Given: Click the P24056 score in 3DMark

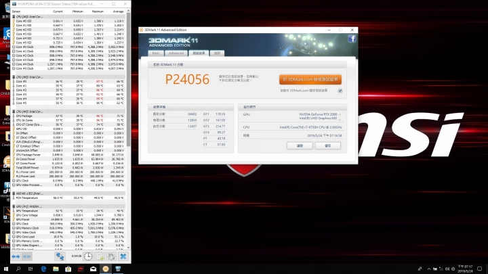Looking at the screenshot, I should coord(187,80).
